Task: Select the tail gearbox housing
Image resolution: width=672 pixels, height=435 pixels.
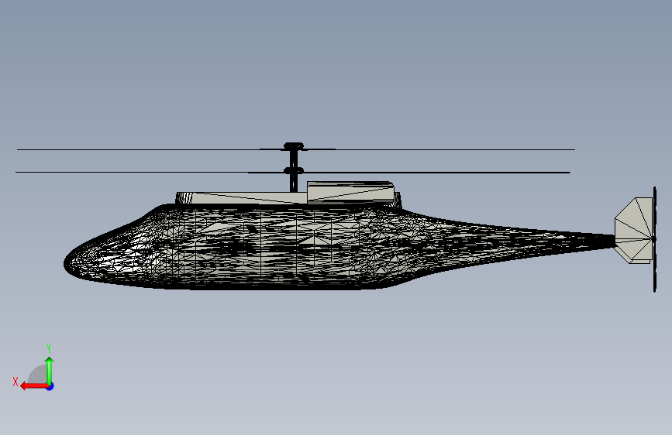Action: [x=633, y=231]
